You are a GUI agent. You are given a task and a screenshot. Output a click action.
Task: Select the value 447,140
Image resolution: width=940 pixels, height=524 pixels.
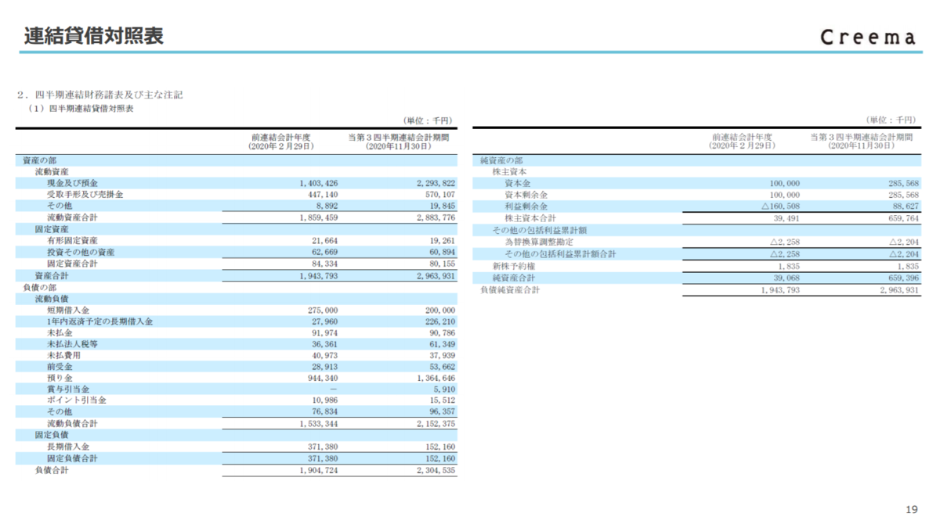pyautogui.click(x=324, y=194)
